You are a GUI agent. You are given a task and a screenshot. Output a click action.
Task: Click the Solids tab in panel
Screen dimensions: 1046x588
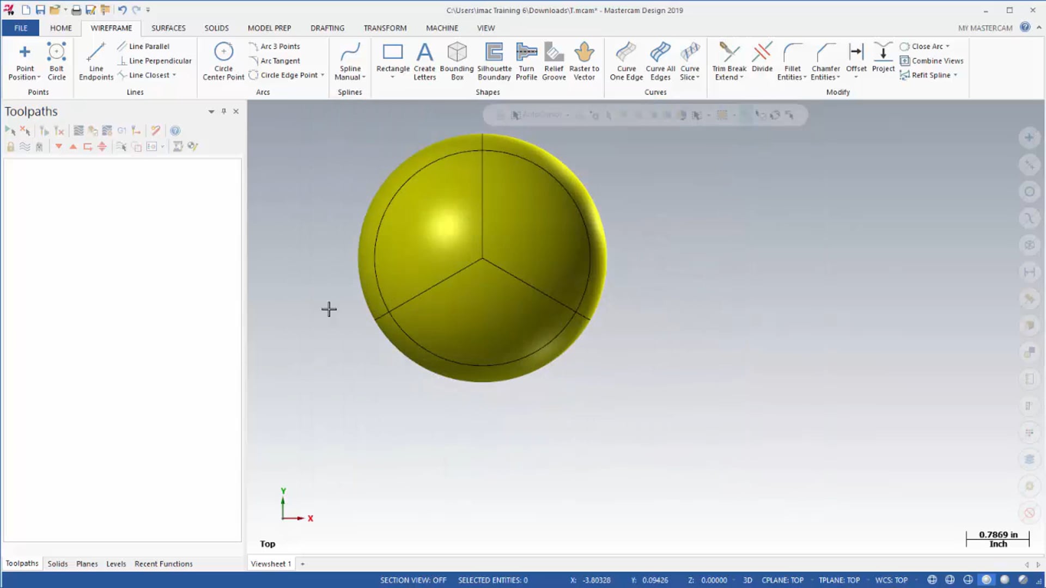(57, 563)
